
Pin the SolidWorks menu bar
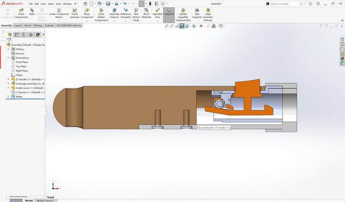pyautogui.click(x=75, y=4)
